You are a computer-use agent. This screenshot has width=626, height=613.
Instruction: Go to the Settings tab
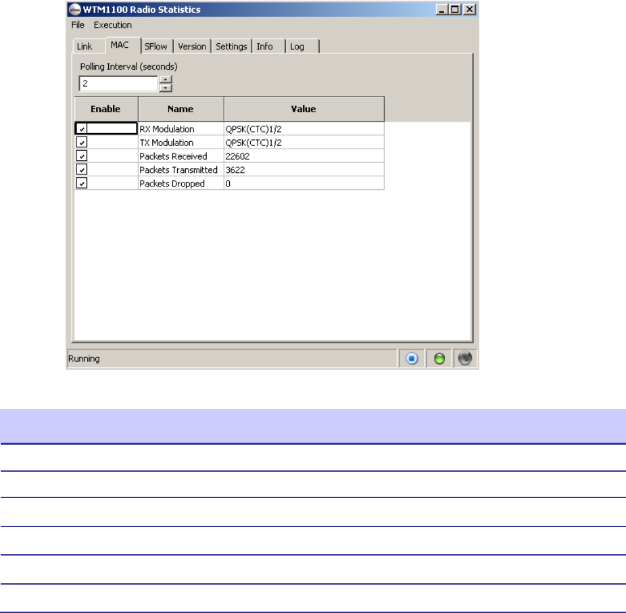pyautogui.click(x=231, y=46)
